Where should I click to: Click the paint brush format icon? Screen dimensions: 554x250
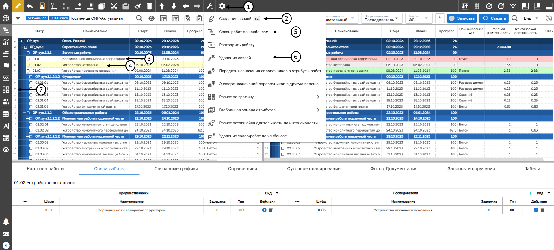click(138, 6)
